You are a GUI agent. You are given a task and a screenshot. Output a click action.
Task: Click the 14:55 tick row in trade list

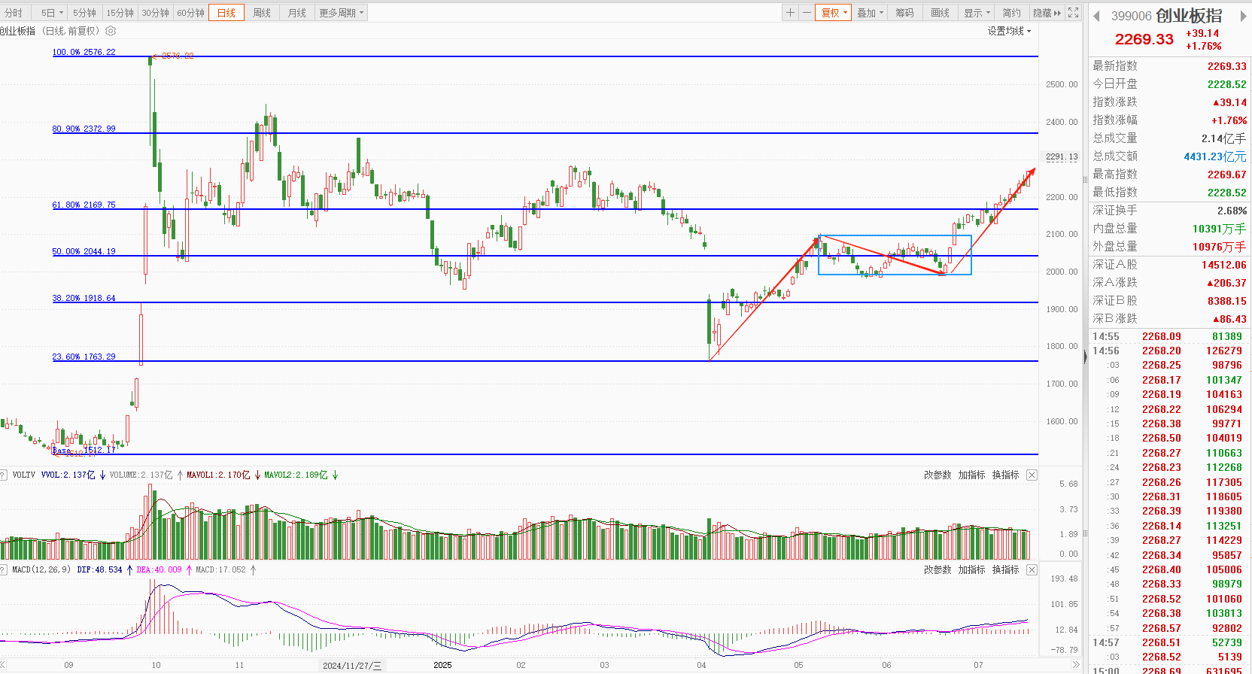(1167, 336)
